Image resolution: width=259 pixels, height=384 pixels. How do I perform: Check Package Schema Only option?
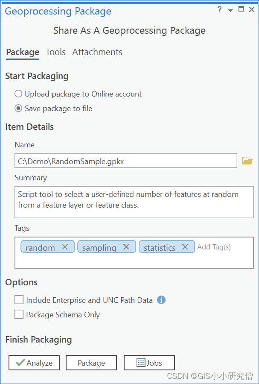[x=19, y=315]
